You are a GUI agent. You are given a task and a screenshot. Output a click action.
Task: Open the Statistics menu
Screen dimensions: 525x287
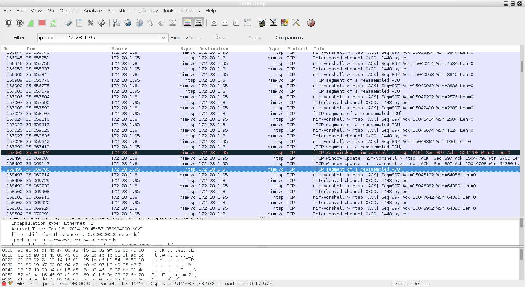(118, 11)
